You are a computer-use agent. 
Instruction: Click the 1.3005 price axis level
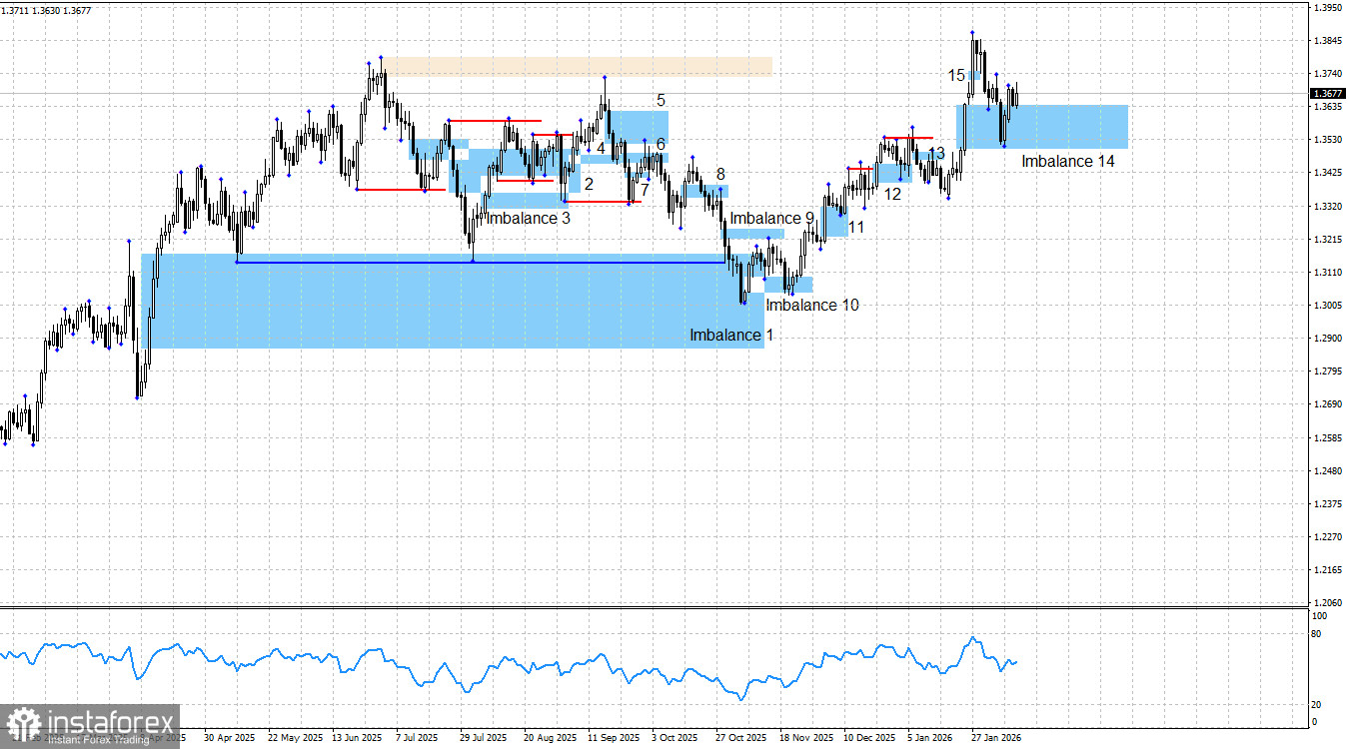pyautogui.click(x=1327, y=306)
